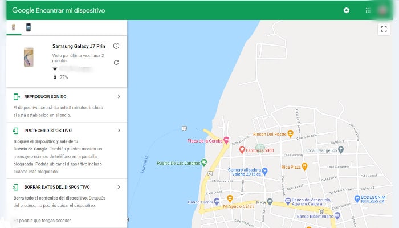Click 'Visto por última vez' status text
The image size is (399, 228).
(x=78, y=58)
